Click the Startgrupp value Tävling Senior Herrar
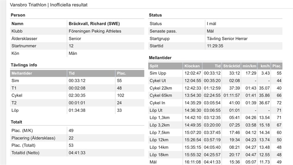This screenshot has width=293, height=165. click(227, 39)
